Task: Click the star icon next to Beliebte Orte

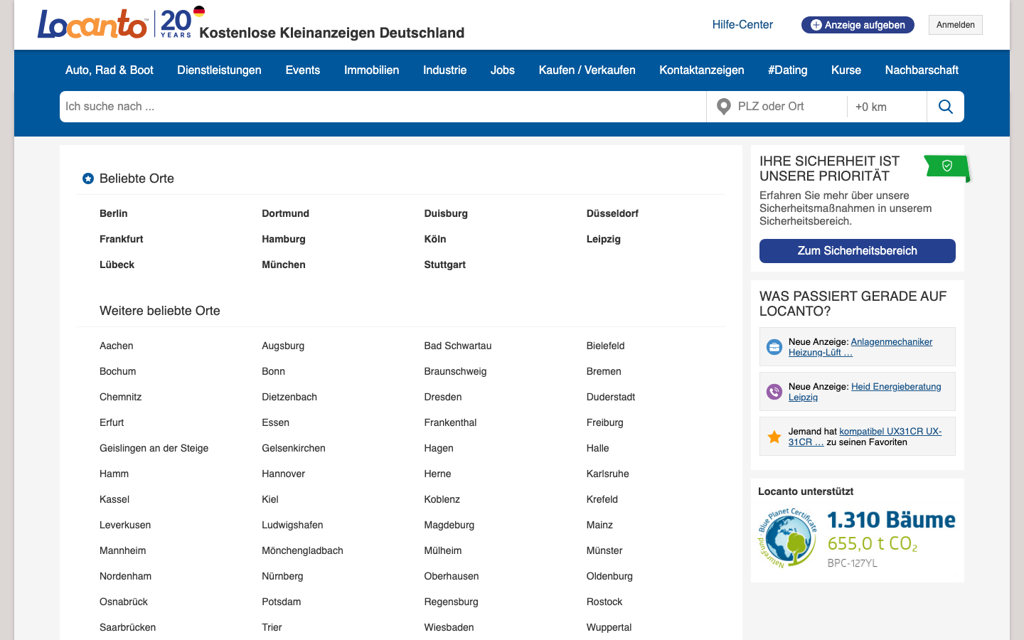Action: coord(88,178)
